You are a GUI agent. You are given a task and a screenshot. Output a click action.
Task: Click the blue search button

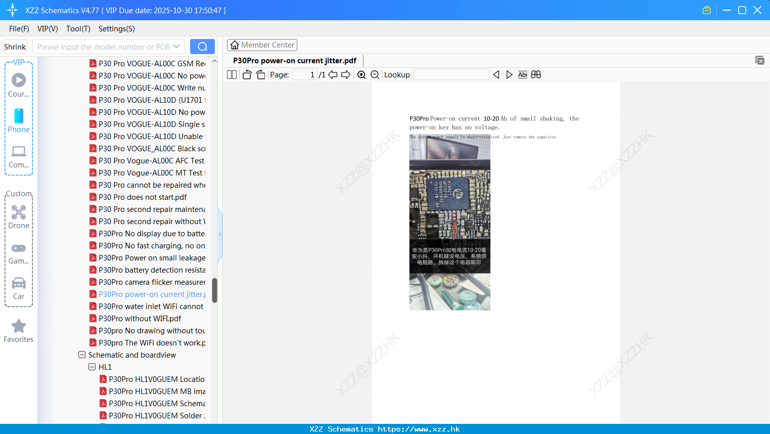point(202,47)
